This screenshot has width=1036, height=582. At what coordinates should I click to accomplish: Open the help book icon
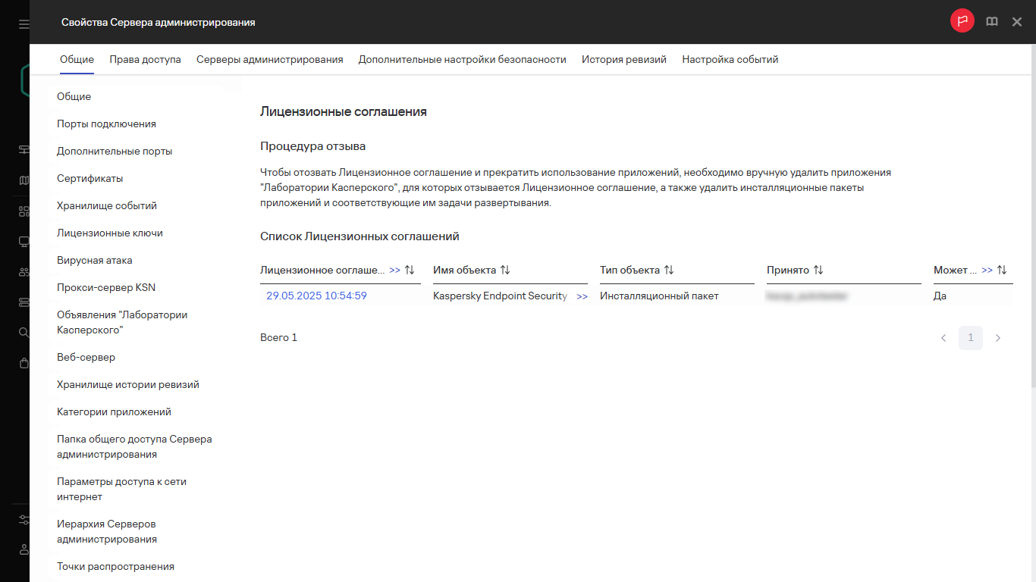(991, 22)
